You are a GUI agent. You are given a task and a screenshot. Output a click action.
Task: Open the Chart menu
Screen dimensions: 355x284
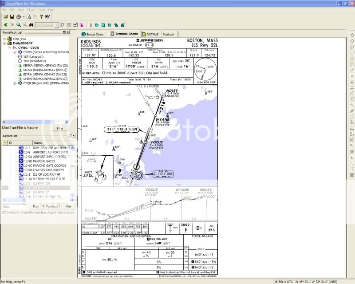31,9
